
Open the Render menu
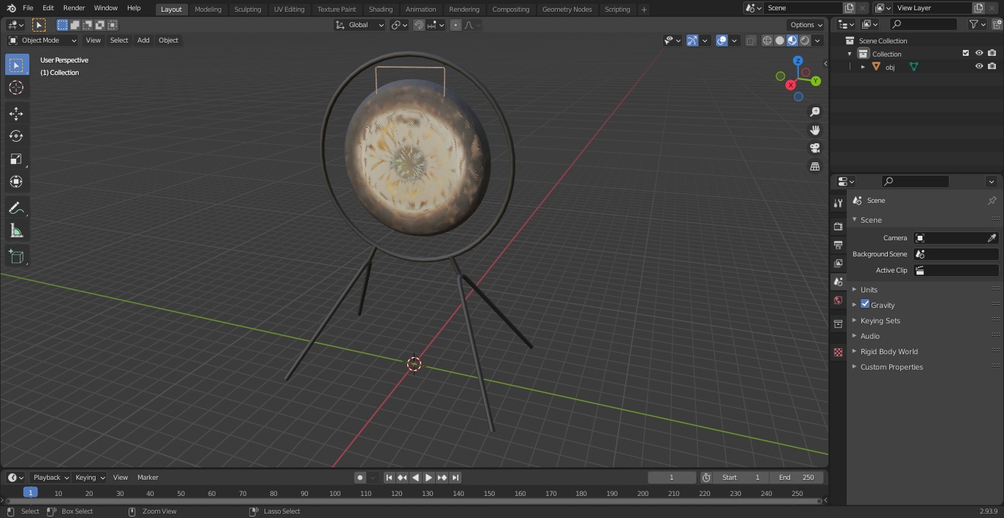click(x=73, y=8)
